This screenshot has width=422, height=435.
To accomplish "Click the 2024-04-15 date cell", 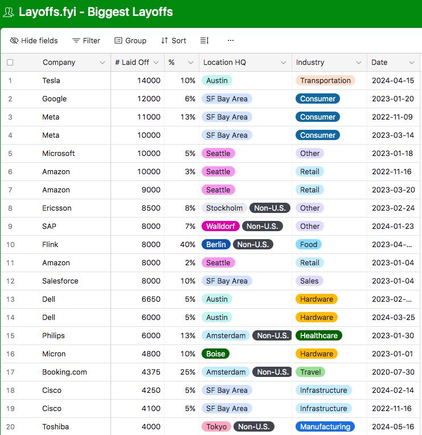I will tap(393, 80).
